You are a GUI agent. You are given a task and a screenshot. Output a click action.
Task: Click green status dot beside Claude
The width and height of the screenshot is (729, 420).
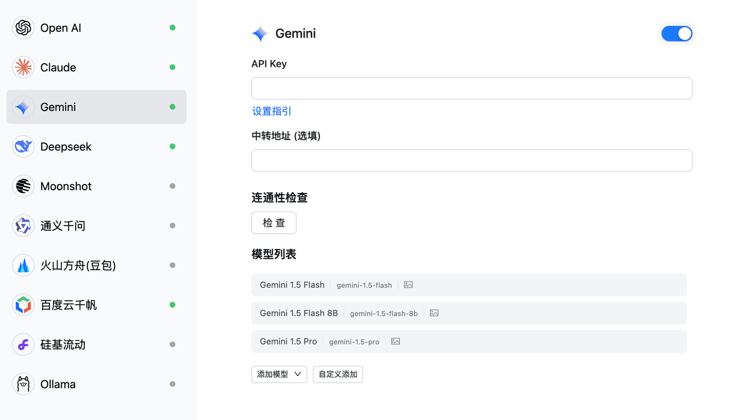[173, 67]
